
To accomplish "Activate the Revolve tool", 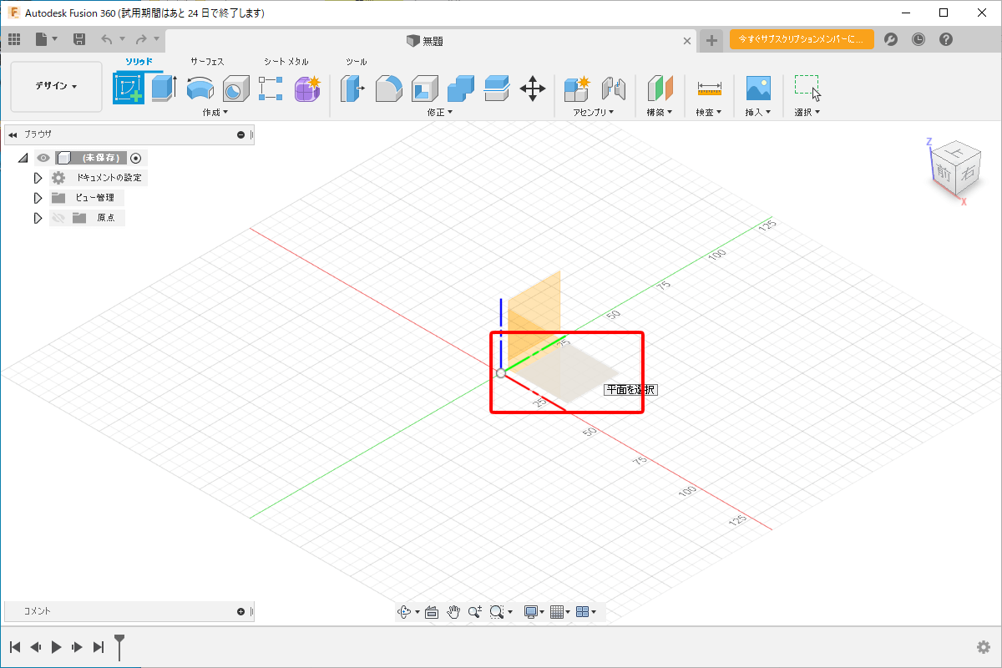I will (200, 89).
